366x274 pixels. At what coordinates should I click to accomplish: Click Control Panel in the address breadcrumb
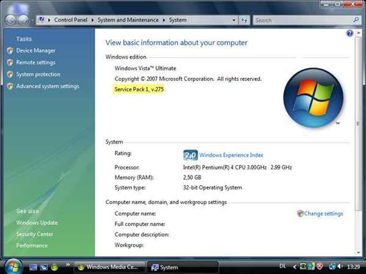coord(71,20)
